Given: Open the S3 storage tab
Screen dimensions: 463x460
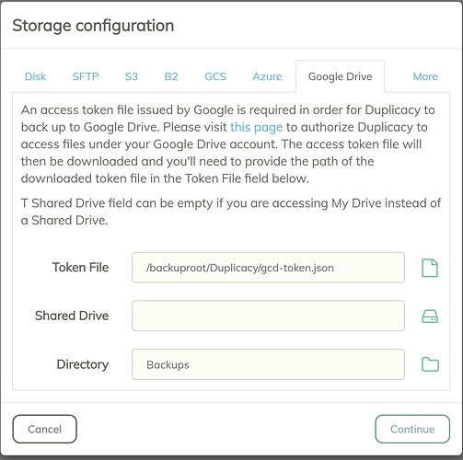Looking at the screenshot, I should point(132,76).
